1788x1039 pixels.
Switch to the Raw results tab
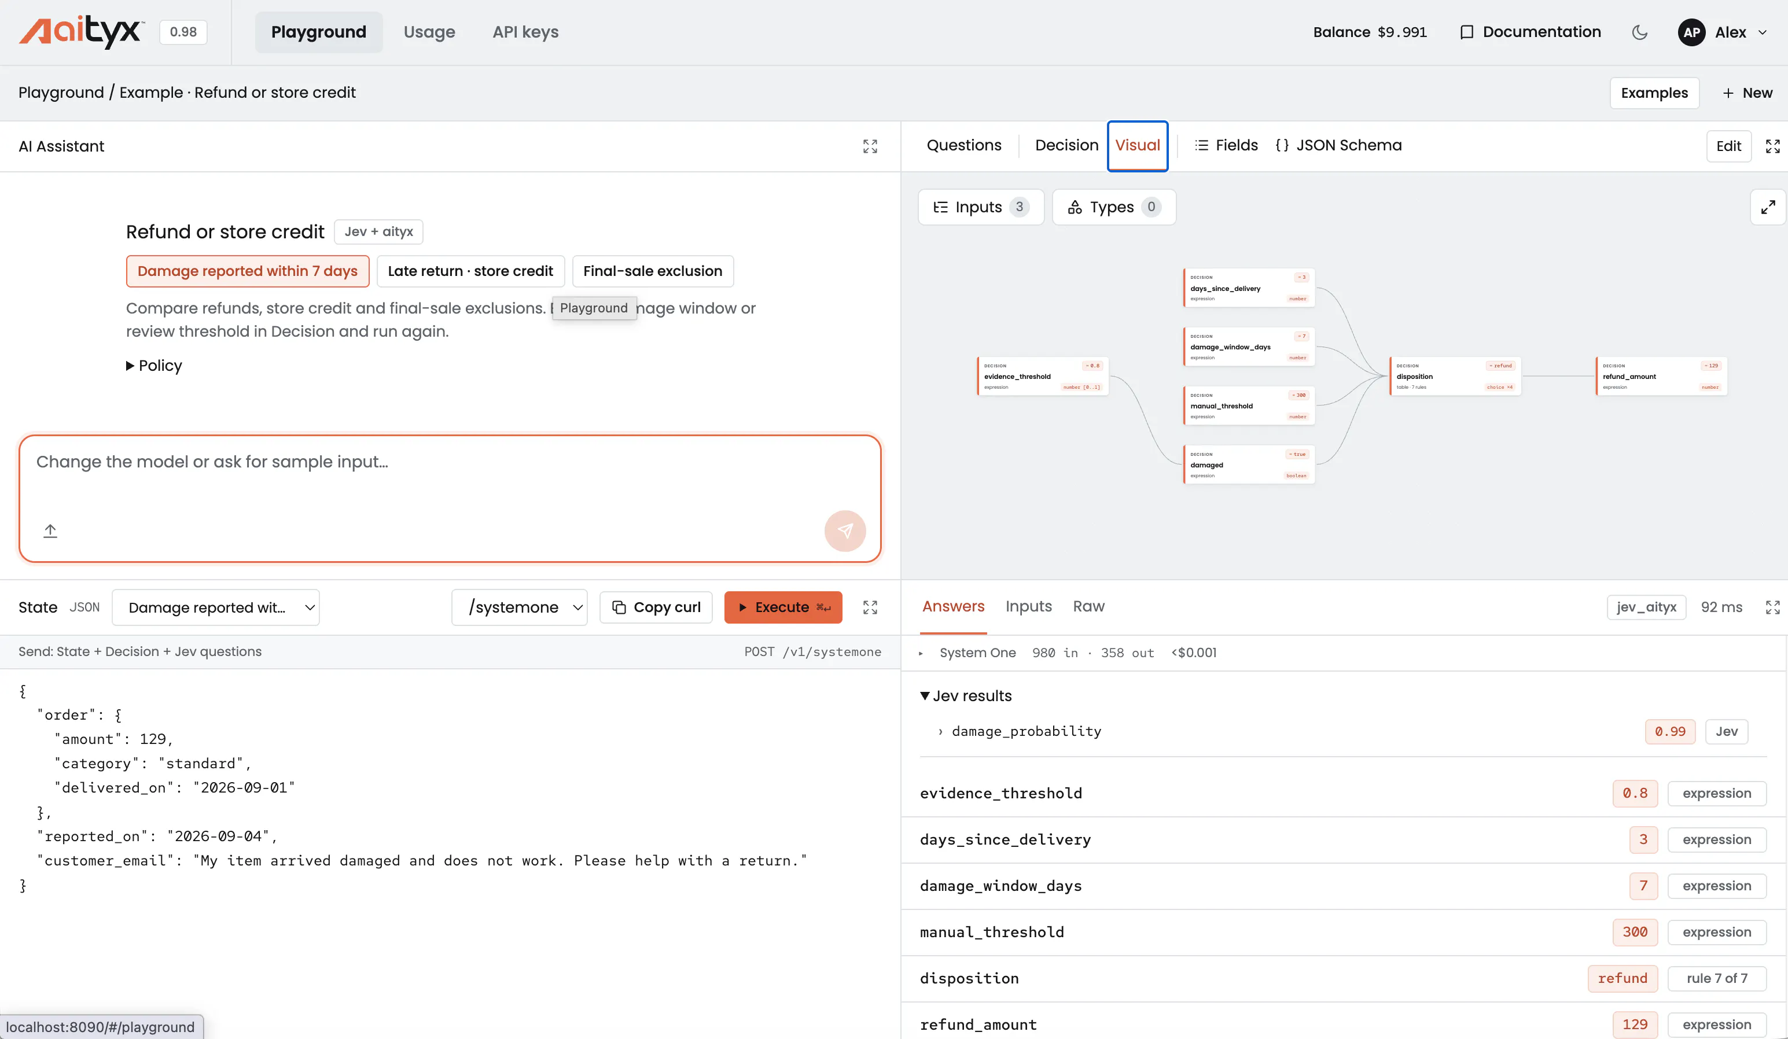coord(1088,606)
